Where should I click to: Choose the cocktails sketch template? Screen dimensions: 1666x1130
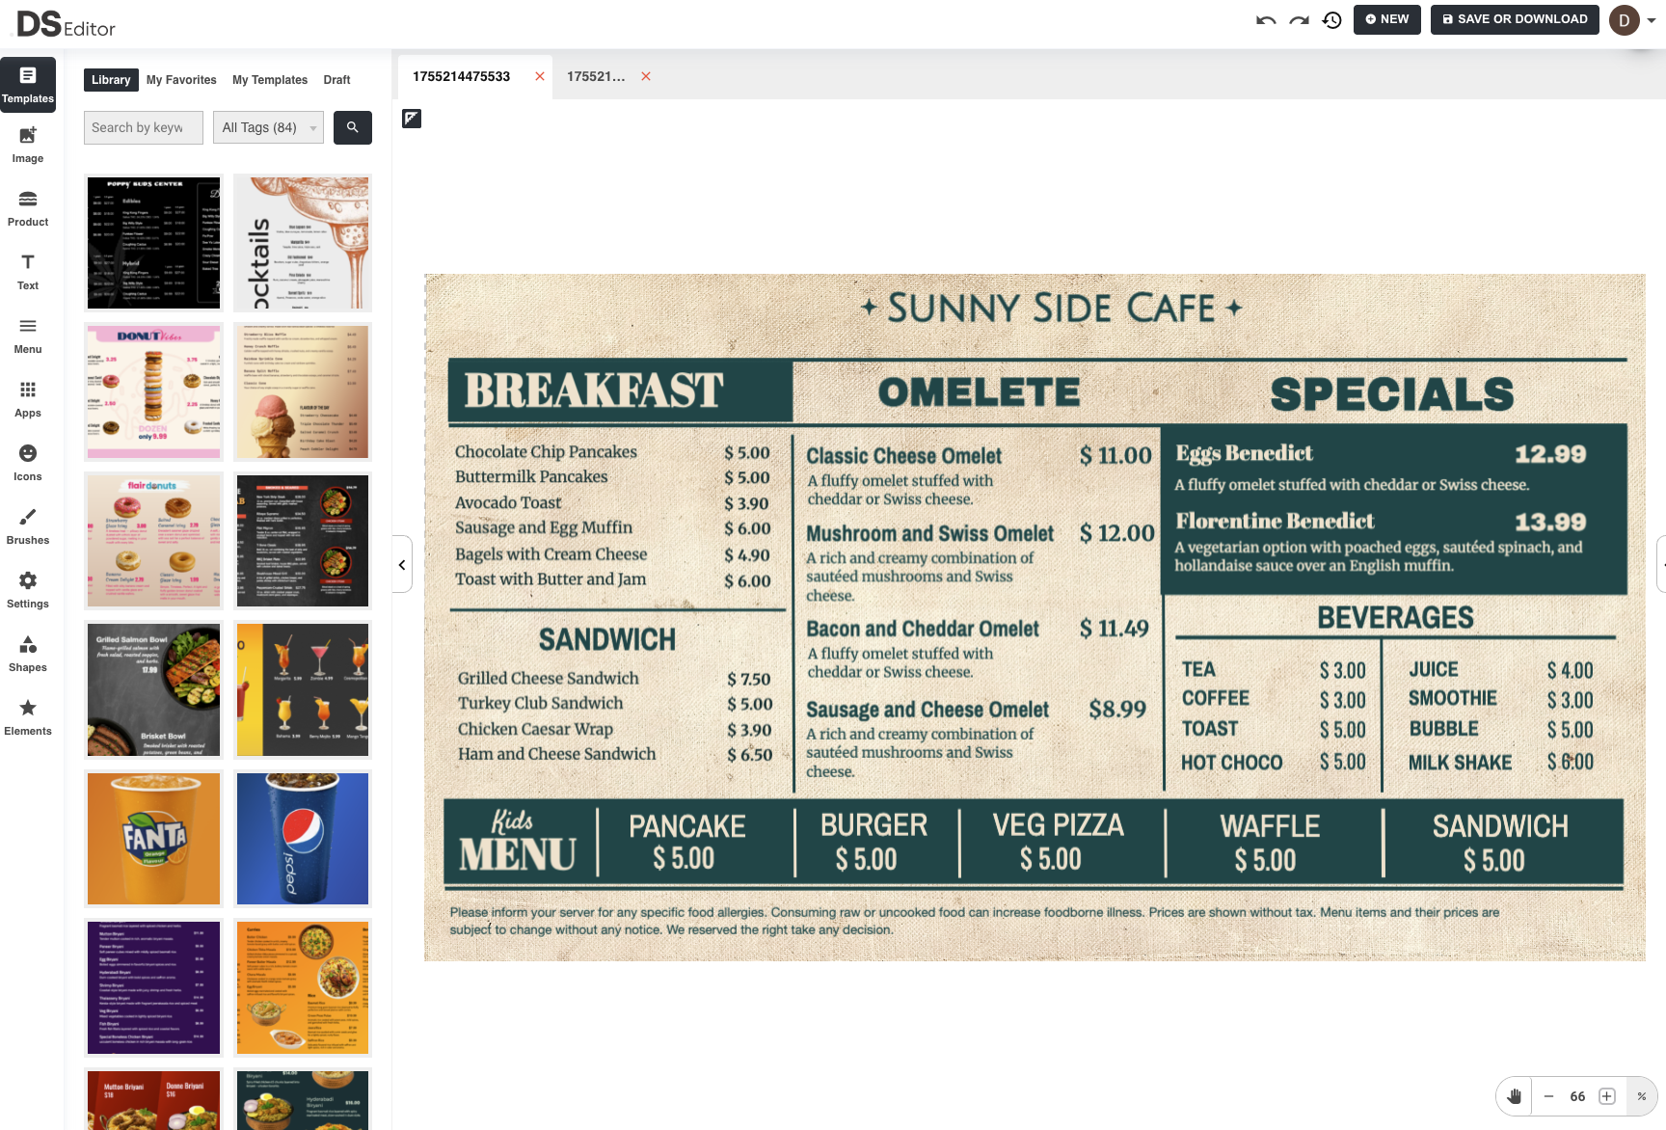pyautogui.click(x=303, y=243)
